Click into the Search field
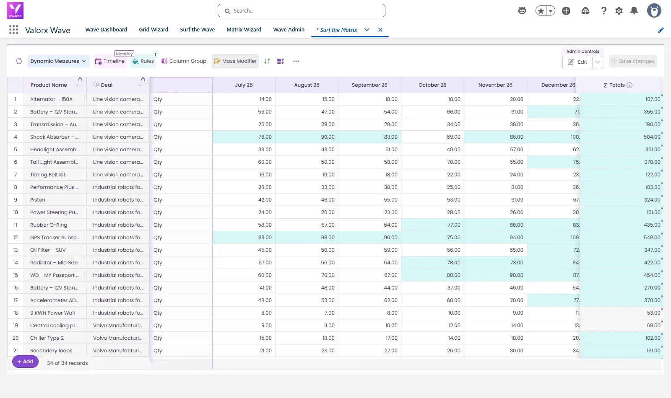Screen dimensions: 671x398 pos(302,11)
